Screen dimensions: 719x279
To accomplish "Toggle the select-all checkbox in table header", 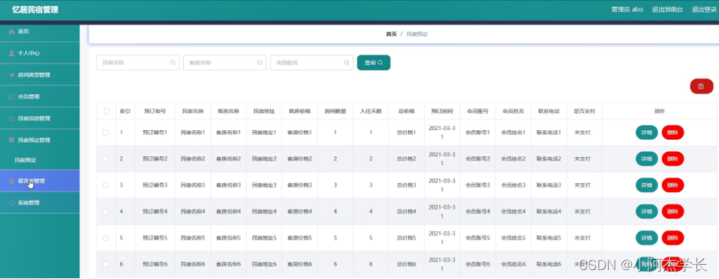I will pos(107,111).
